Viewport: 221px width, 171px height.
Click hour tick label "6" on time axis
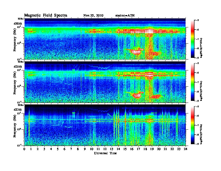64,149
